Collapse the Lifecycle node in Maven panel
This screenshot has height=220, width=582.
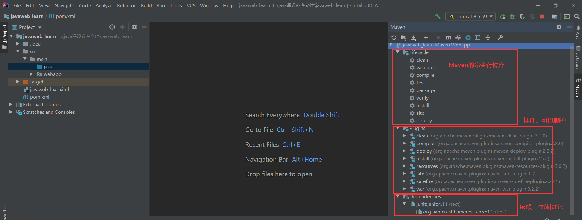pyautogui.click(x=398, y=52)
